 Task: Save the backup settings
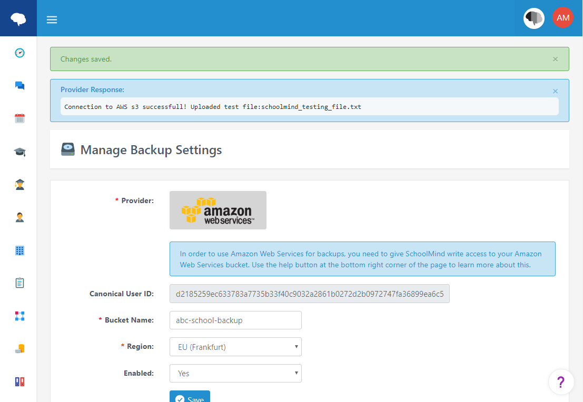pyautogui.click(x=190, y=397)
